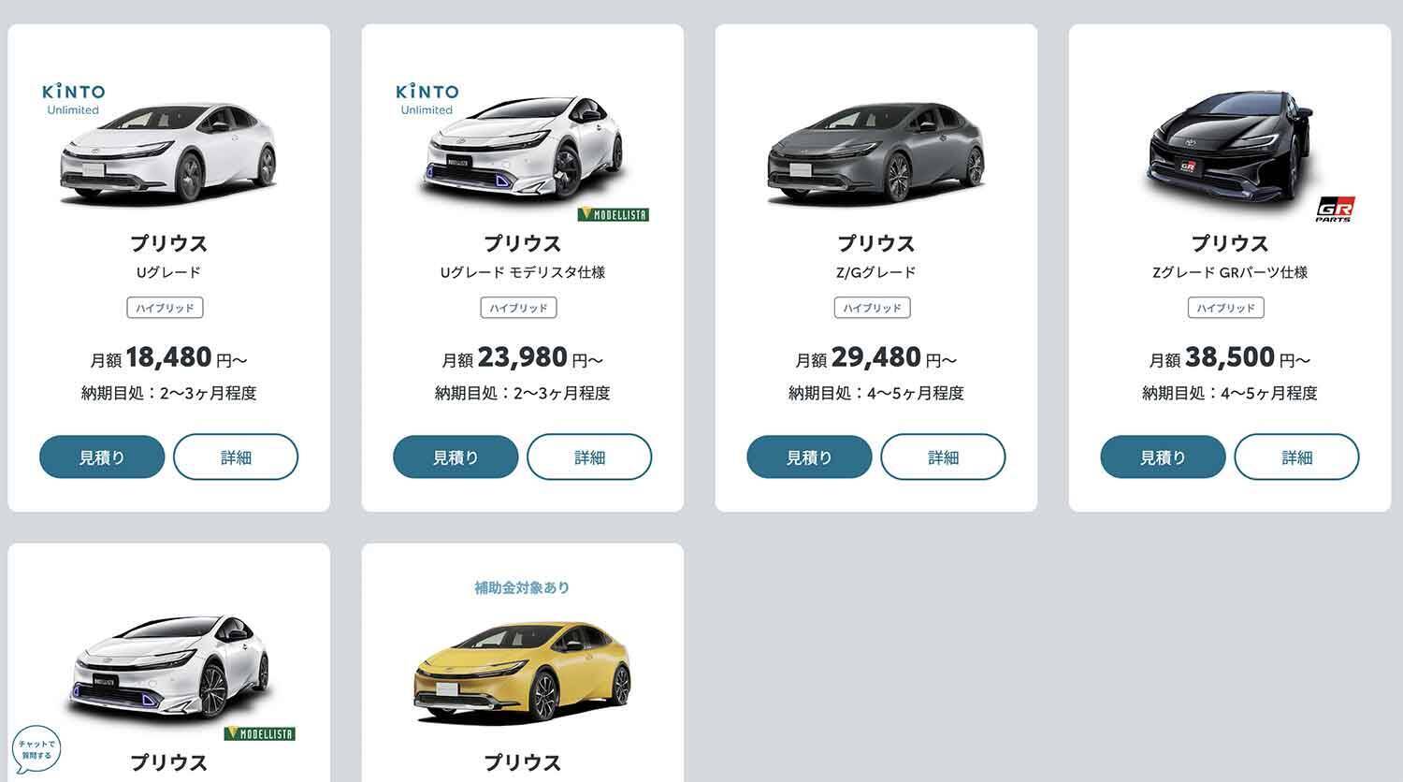Click the GR Parts badge icon
This screenshot has height=782, width=1403.
1334,210
